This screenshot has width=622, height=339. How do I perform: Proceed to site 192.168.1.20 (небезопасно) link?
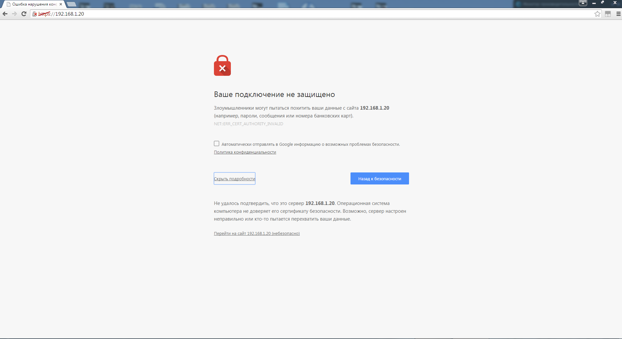click(x=257, y=233)
